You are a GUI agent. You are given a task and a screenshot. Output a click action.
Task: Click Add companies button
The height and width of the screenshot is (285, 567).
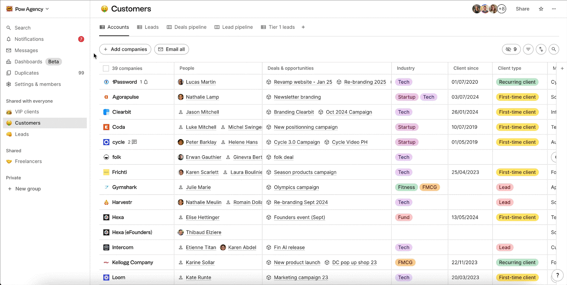click(x=125, y=49)
